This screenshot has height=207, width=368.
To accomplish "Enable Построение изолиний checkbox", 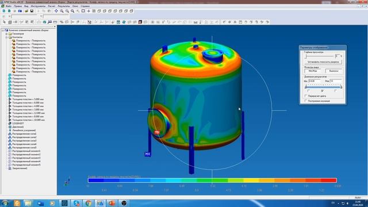I will [306, 101].
